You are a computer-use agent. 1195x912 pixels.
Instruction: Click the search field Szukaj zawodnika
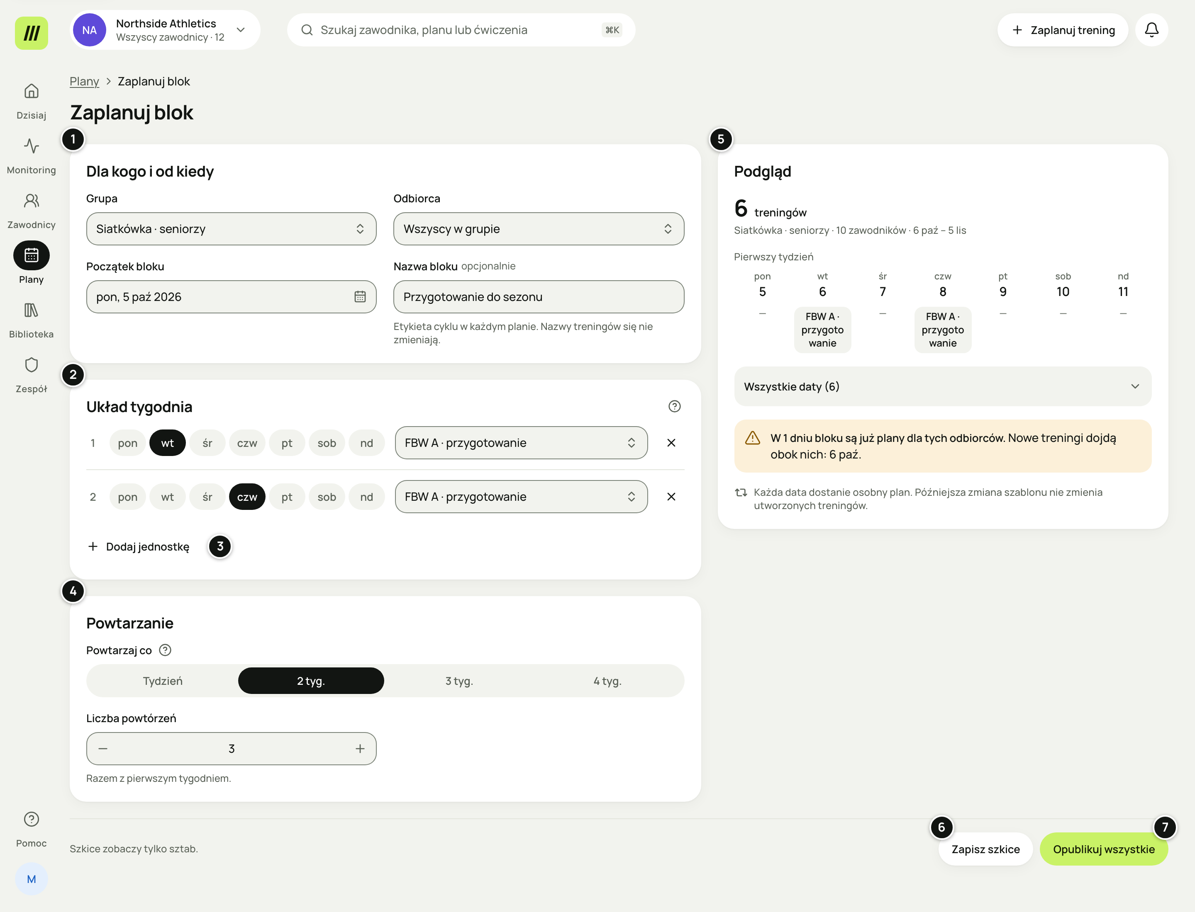point(461,30)
